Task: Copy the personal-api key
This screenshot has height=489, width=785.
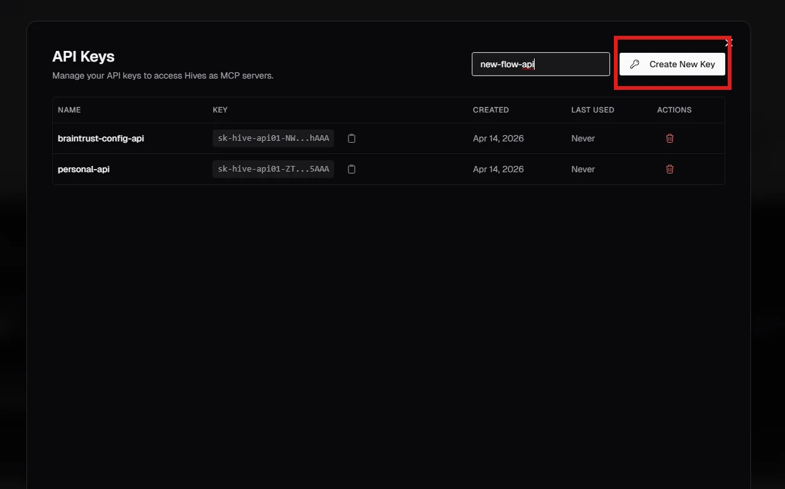Action: [x=352, y=169]
